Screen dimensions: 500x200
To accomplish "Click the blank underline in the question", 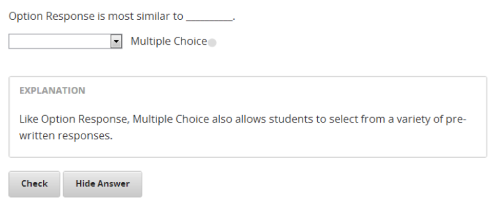I will (x=209, y=17).
